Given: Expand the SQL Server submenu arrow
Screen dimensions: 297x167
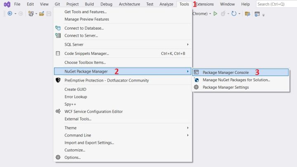Looking at the screenshot, I should (x=188, y=45).
